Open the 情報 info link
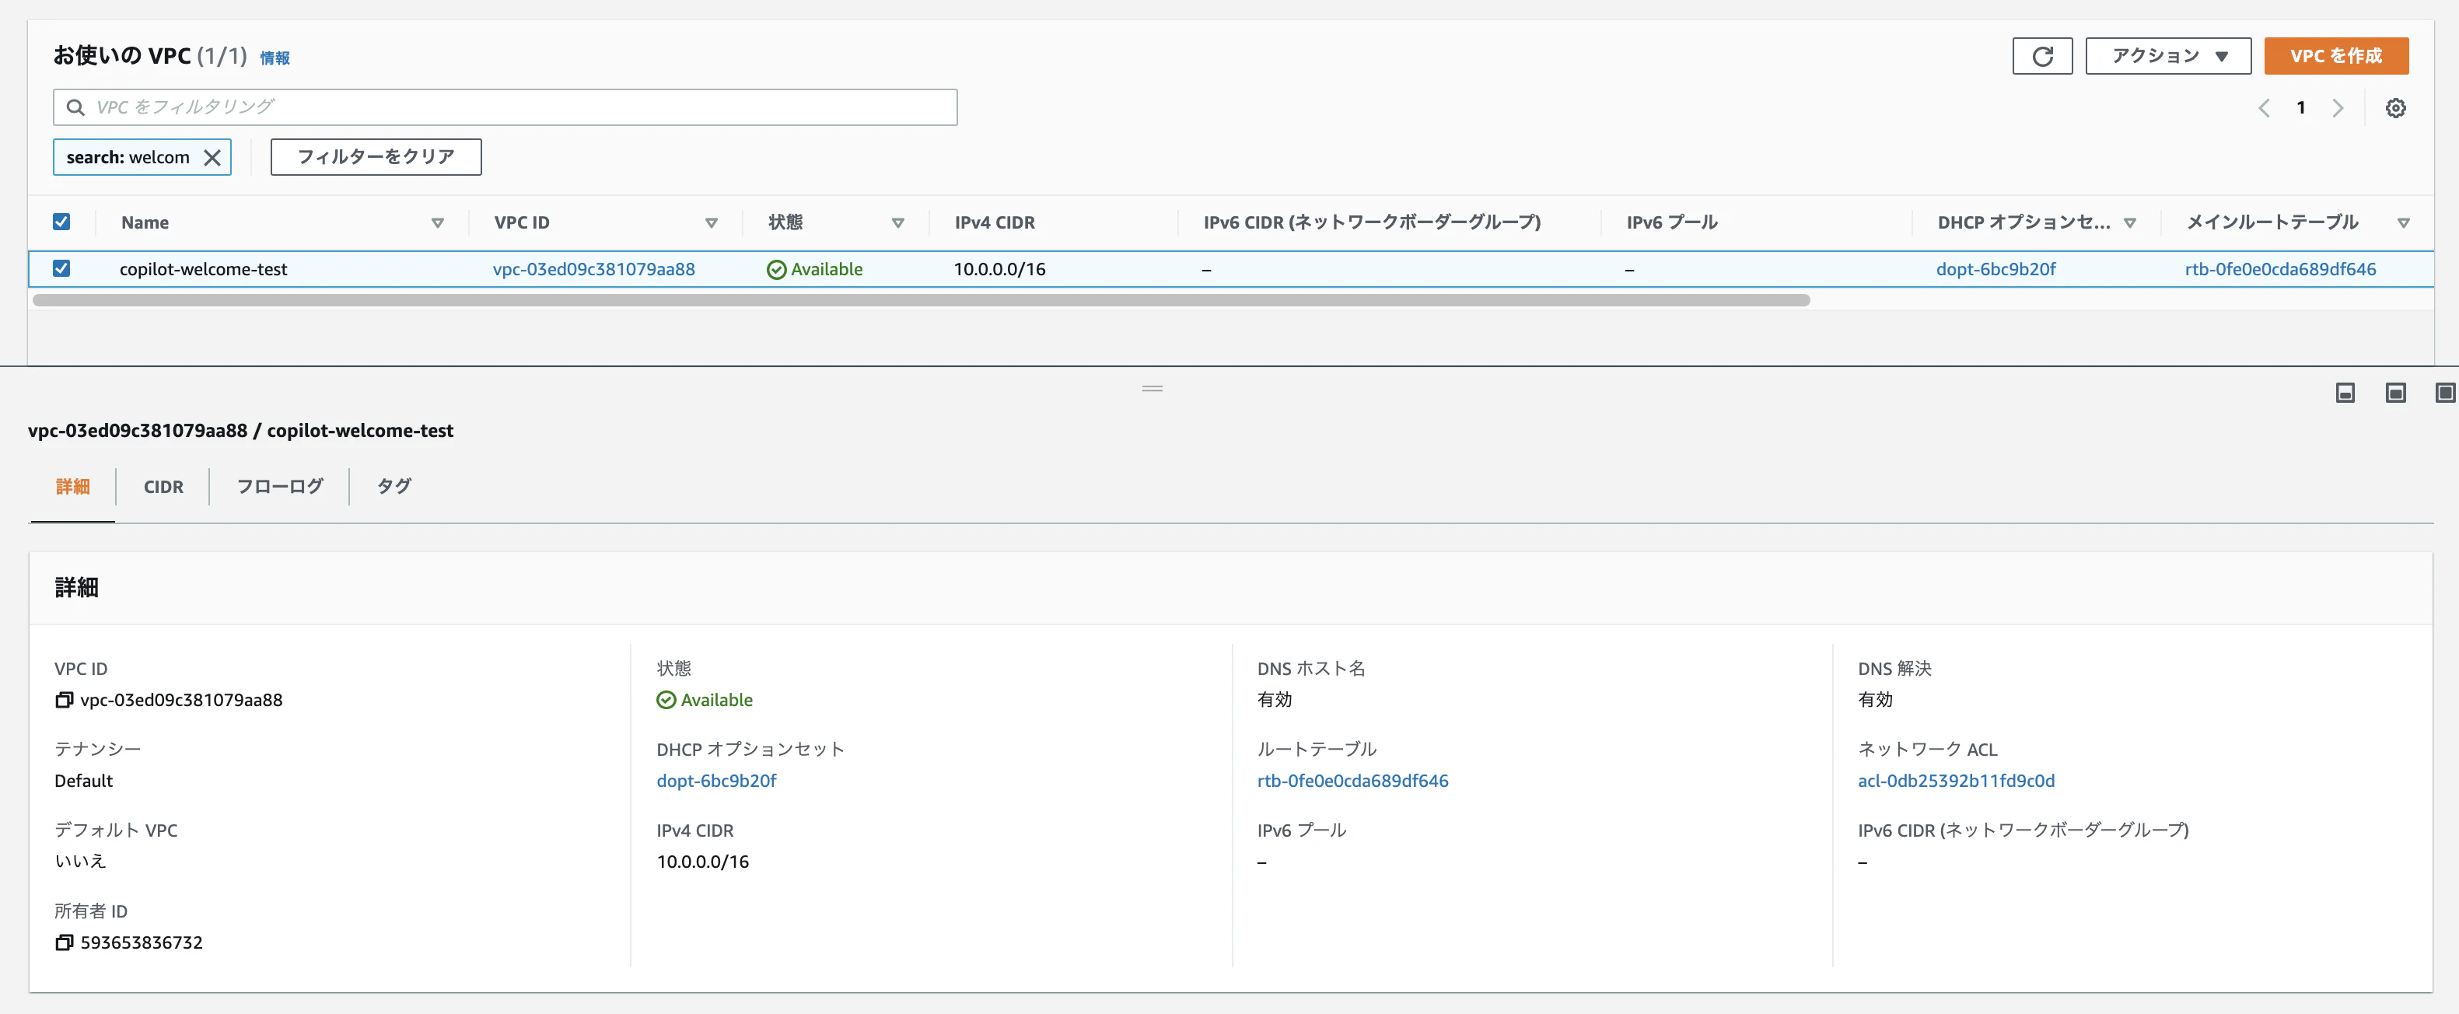The height and width of the screenshot is (1014, 2459). [x=275, y=58]
